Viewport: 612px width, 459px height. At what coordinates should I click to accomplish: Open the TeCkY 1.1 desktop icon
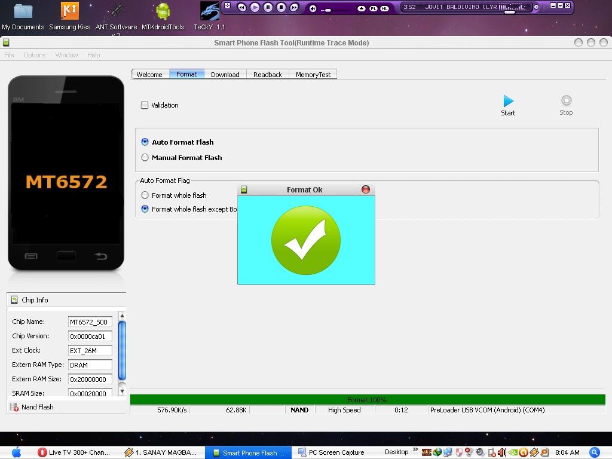209,12
